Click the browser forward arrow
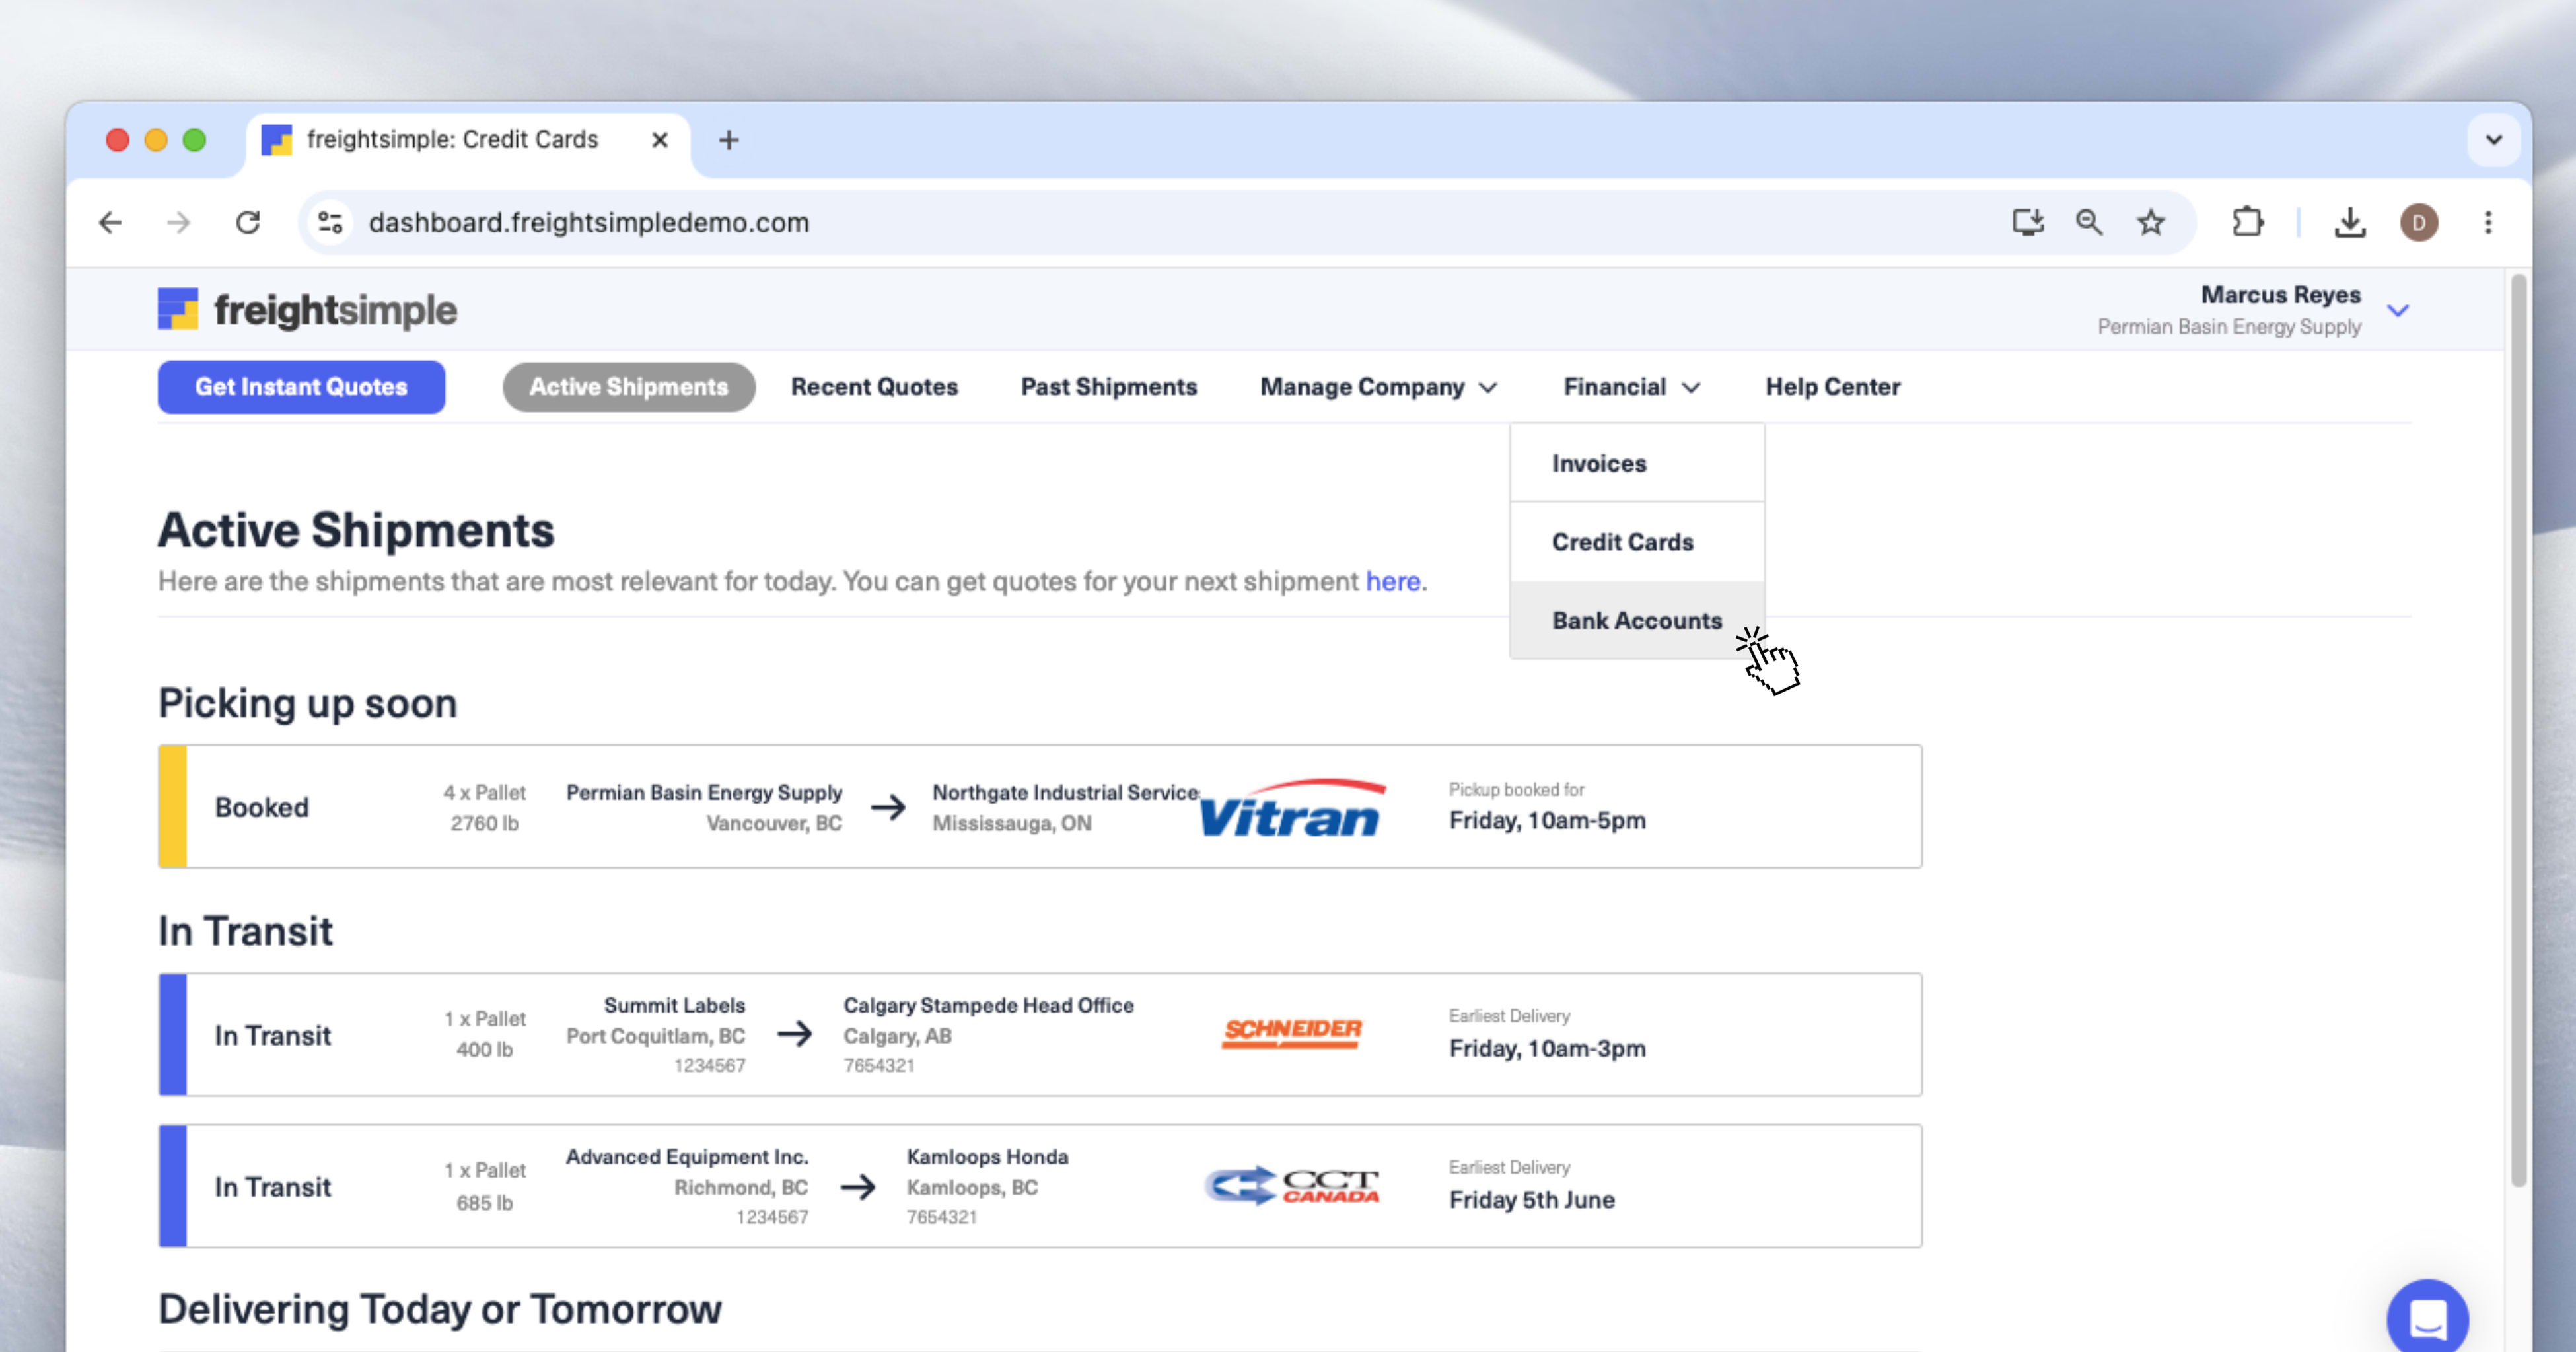 (178, 222)
